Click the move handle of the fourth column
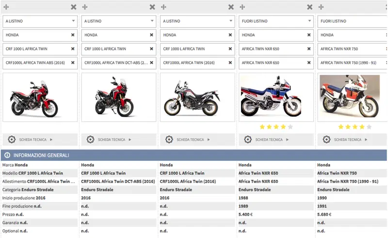The image size is (388, 238). pos(242,7)
